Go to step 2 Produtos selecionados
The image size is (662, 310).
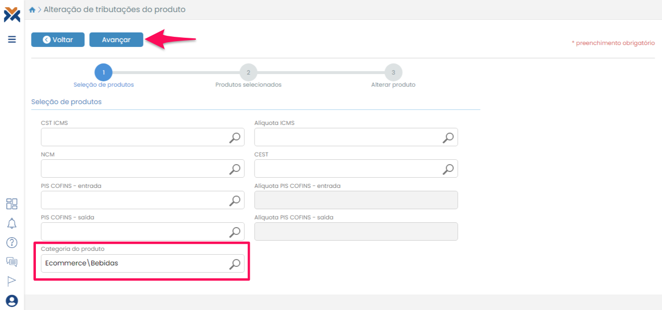[x=248, y=73]
